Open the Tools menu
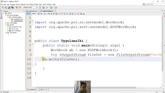165x93 pixels. click(x=44, y=4)
